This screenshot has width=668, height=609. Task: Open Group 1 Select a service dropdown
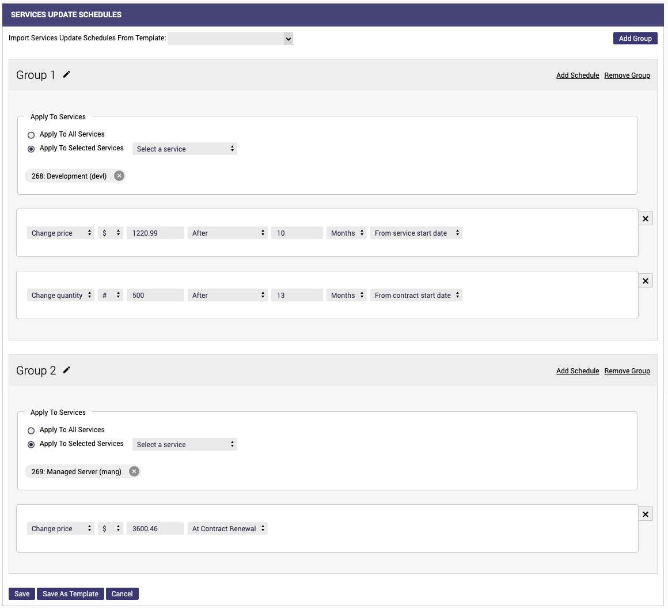[x=184, y=149]
